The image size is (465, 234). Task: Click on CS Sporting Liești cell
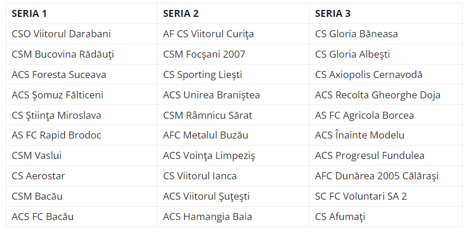tap(202, 75)
